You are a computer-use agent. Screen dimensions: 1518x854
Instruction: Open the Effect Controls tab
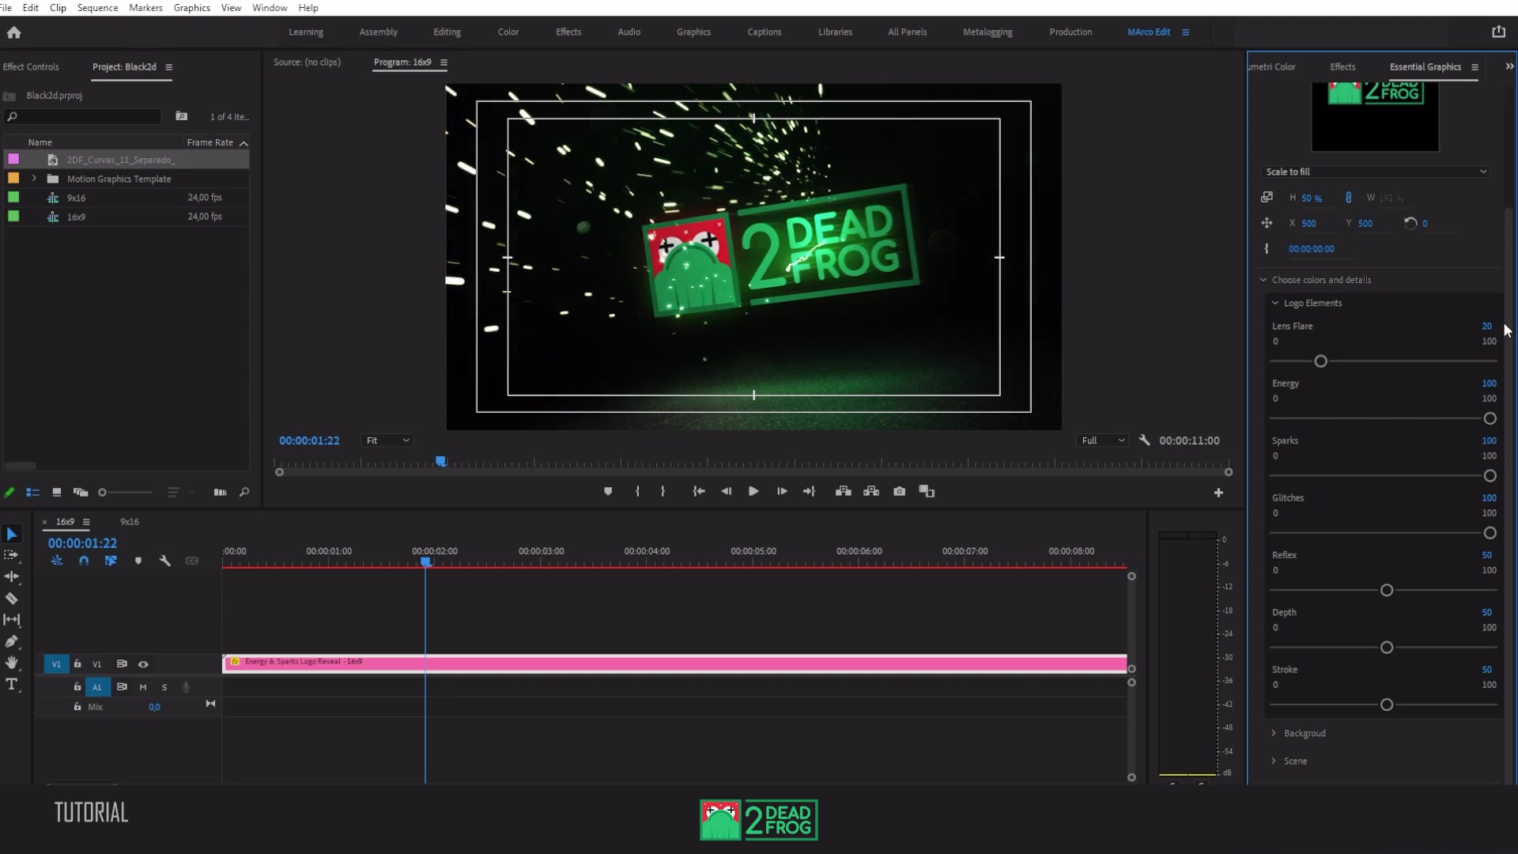31,67
